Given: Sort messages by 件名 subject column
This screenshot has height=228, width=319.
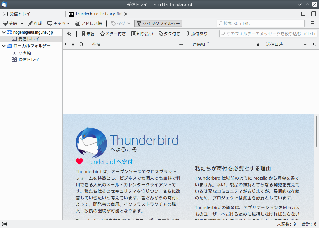Looking at the screenshot, I should [x=96, y=44].
